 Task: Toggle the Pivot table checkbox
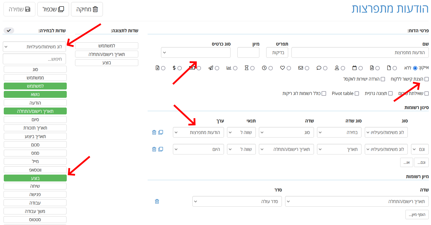pos(357,93)
